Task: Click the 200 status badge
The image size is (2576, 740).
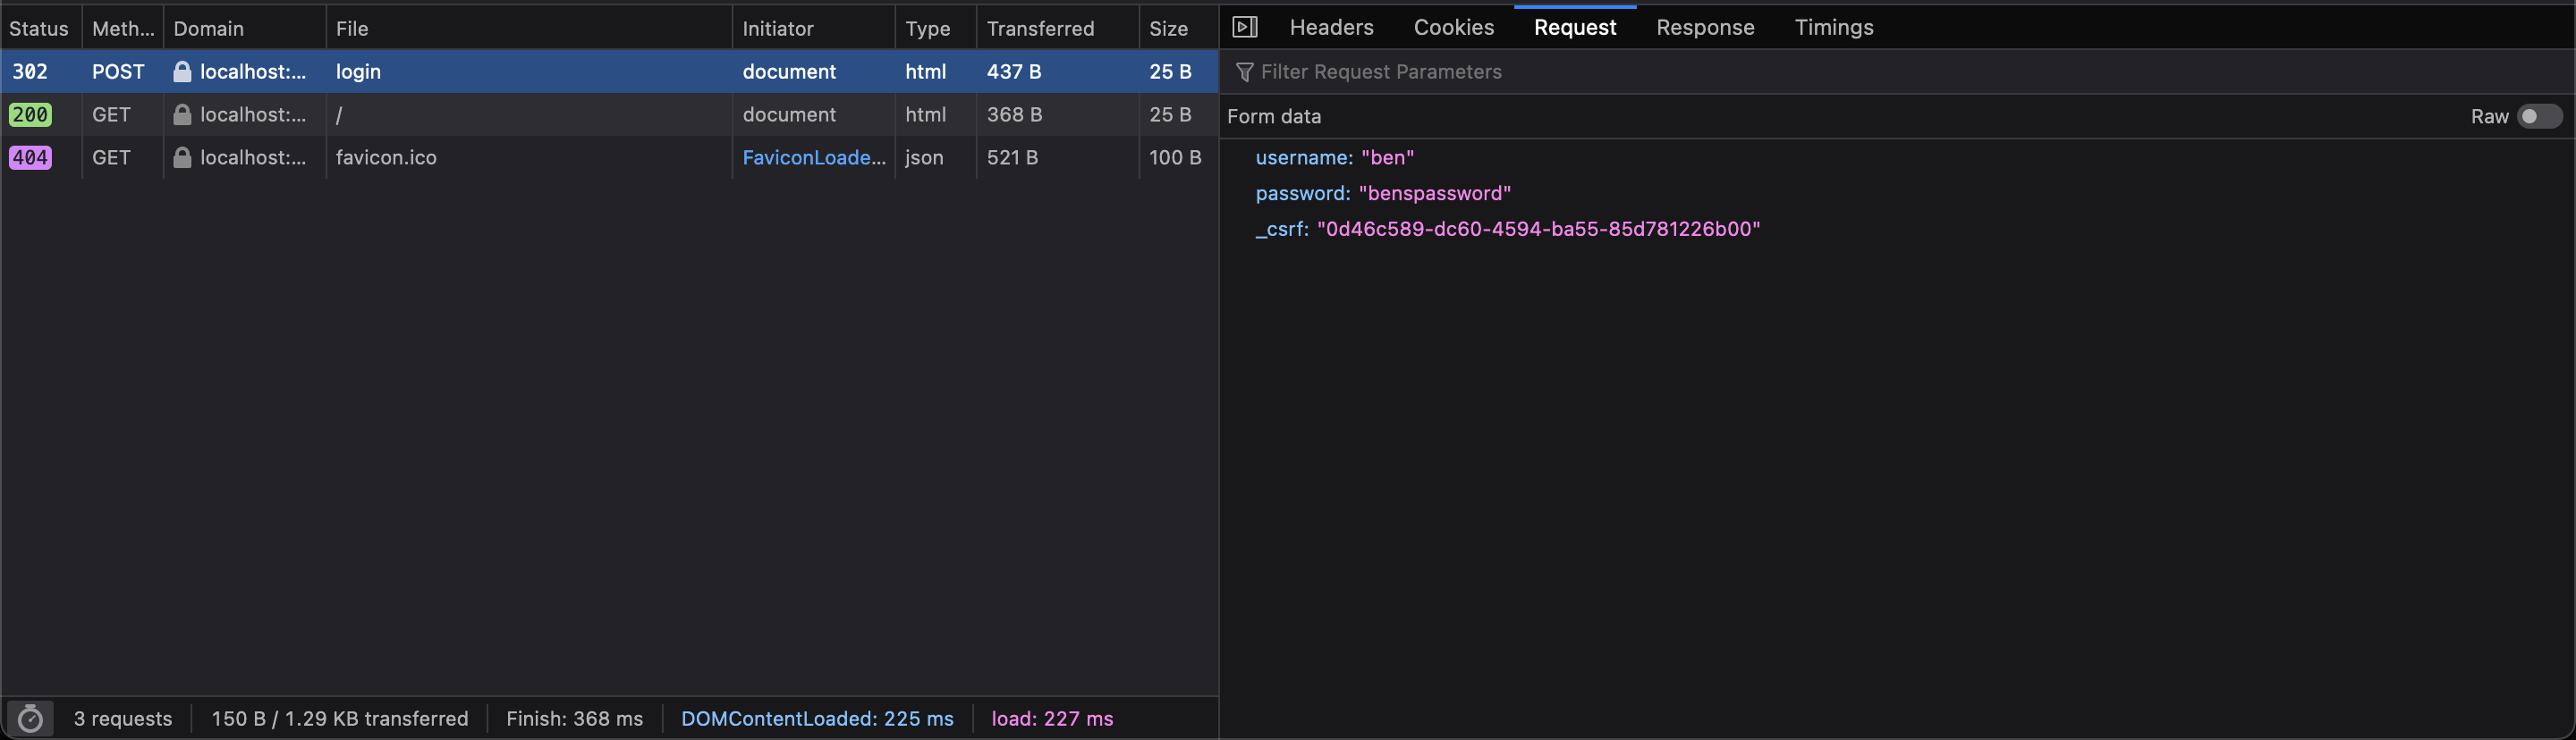Action: [x=30, y=115]
